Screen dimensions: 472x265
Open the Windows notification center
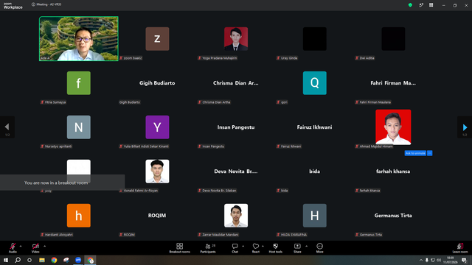point(464,260)
